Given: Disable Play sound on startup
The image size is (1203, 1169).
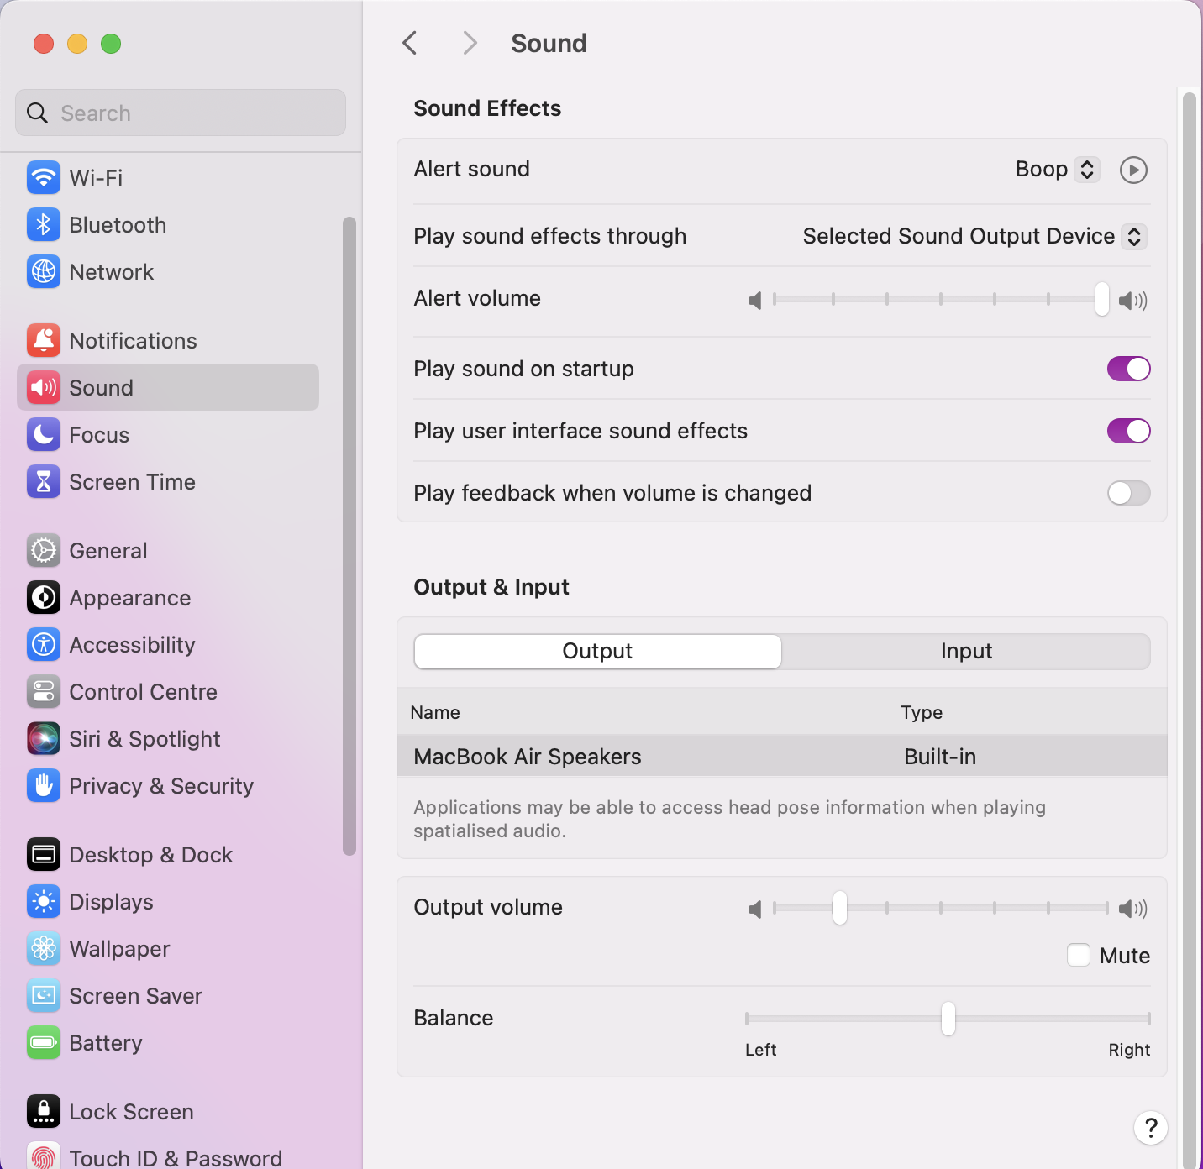Looking at the screenshot, I should [x=1128, y=369].
